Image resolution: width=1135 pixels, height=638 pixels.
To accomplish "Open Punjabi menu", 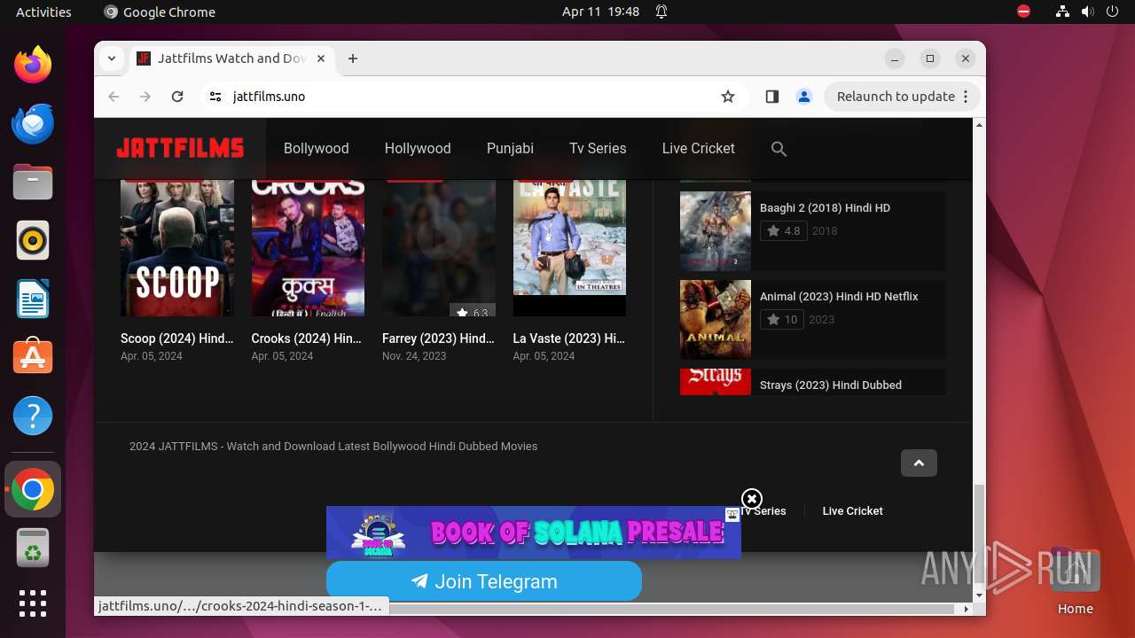I will (x=510, y=148).
